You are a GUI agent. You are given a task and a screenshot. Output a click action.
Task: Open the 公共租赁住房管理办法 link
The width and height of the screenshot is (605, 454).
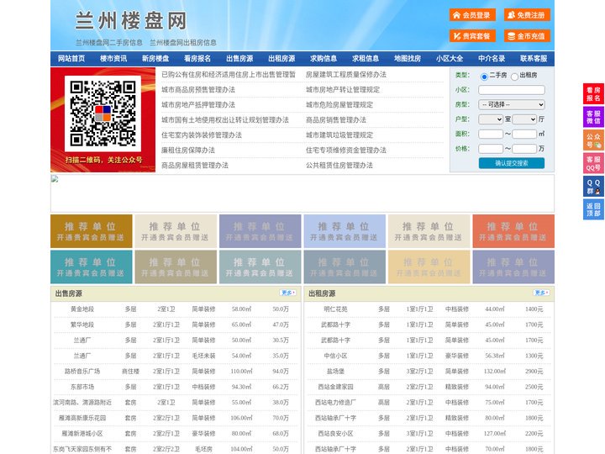339,166
